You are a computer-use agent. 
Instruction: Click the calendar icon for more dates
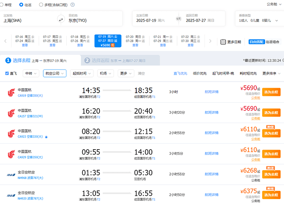tap(223, 42)
